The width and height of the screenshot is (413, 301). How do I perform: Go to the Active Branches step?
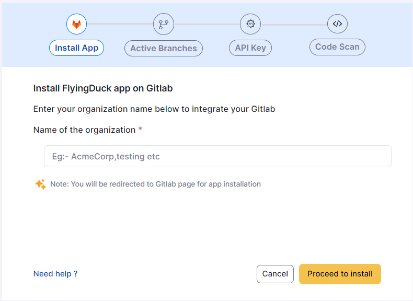164,48
